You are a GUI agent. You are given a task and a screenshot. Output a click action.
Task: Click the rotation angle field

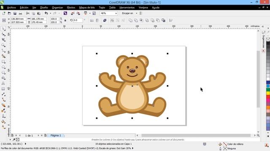tap(78, 20)
